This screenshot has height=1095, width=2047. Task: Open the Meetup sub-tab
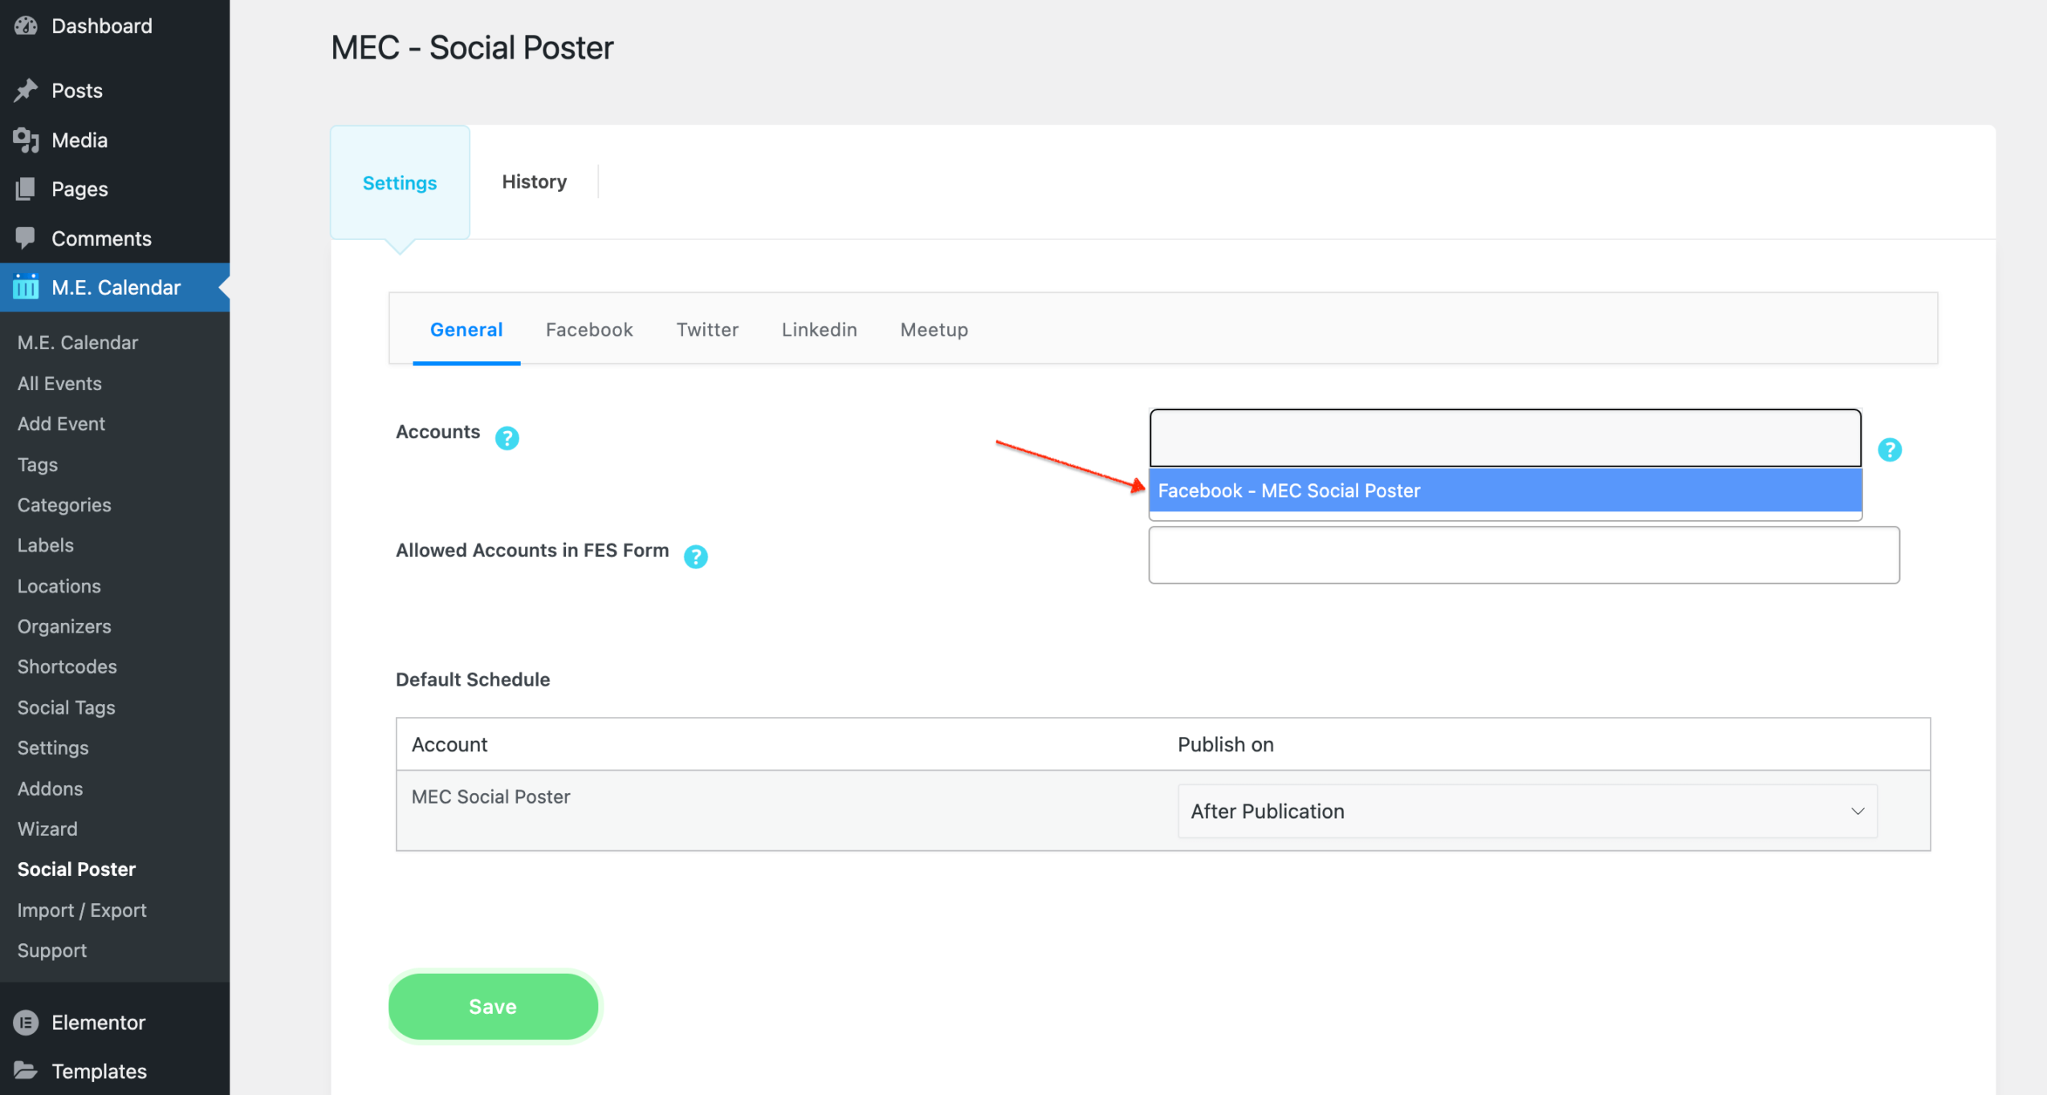(934, 329)
